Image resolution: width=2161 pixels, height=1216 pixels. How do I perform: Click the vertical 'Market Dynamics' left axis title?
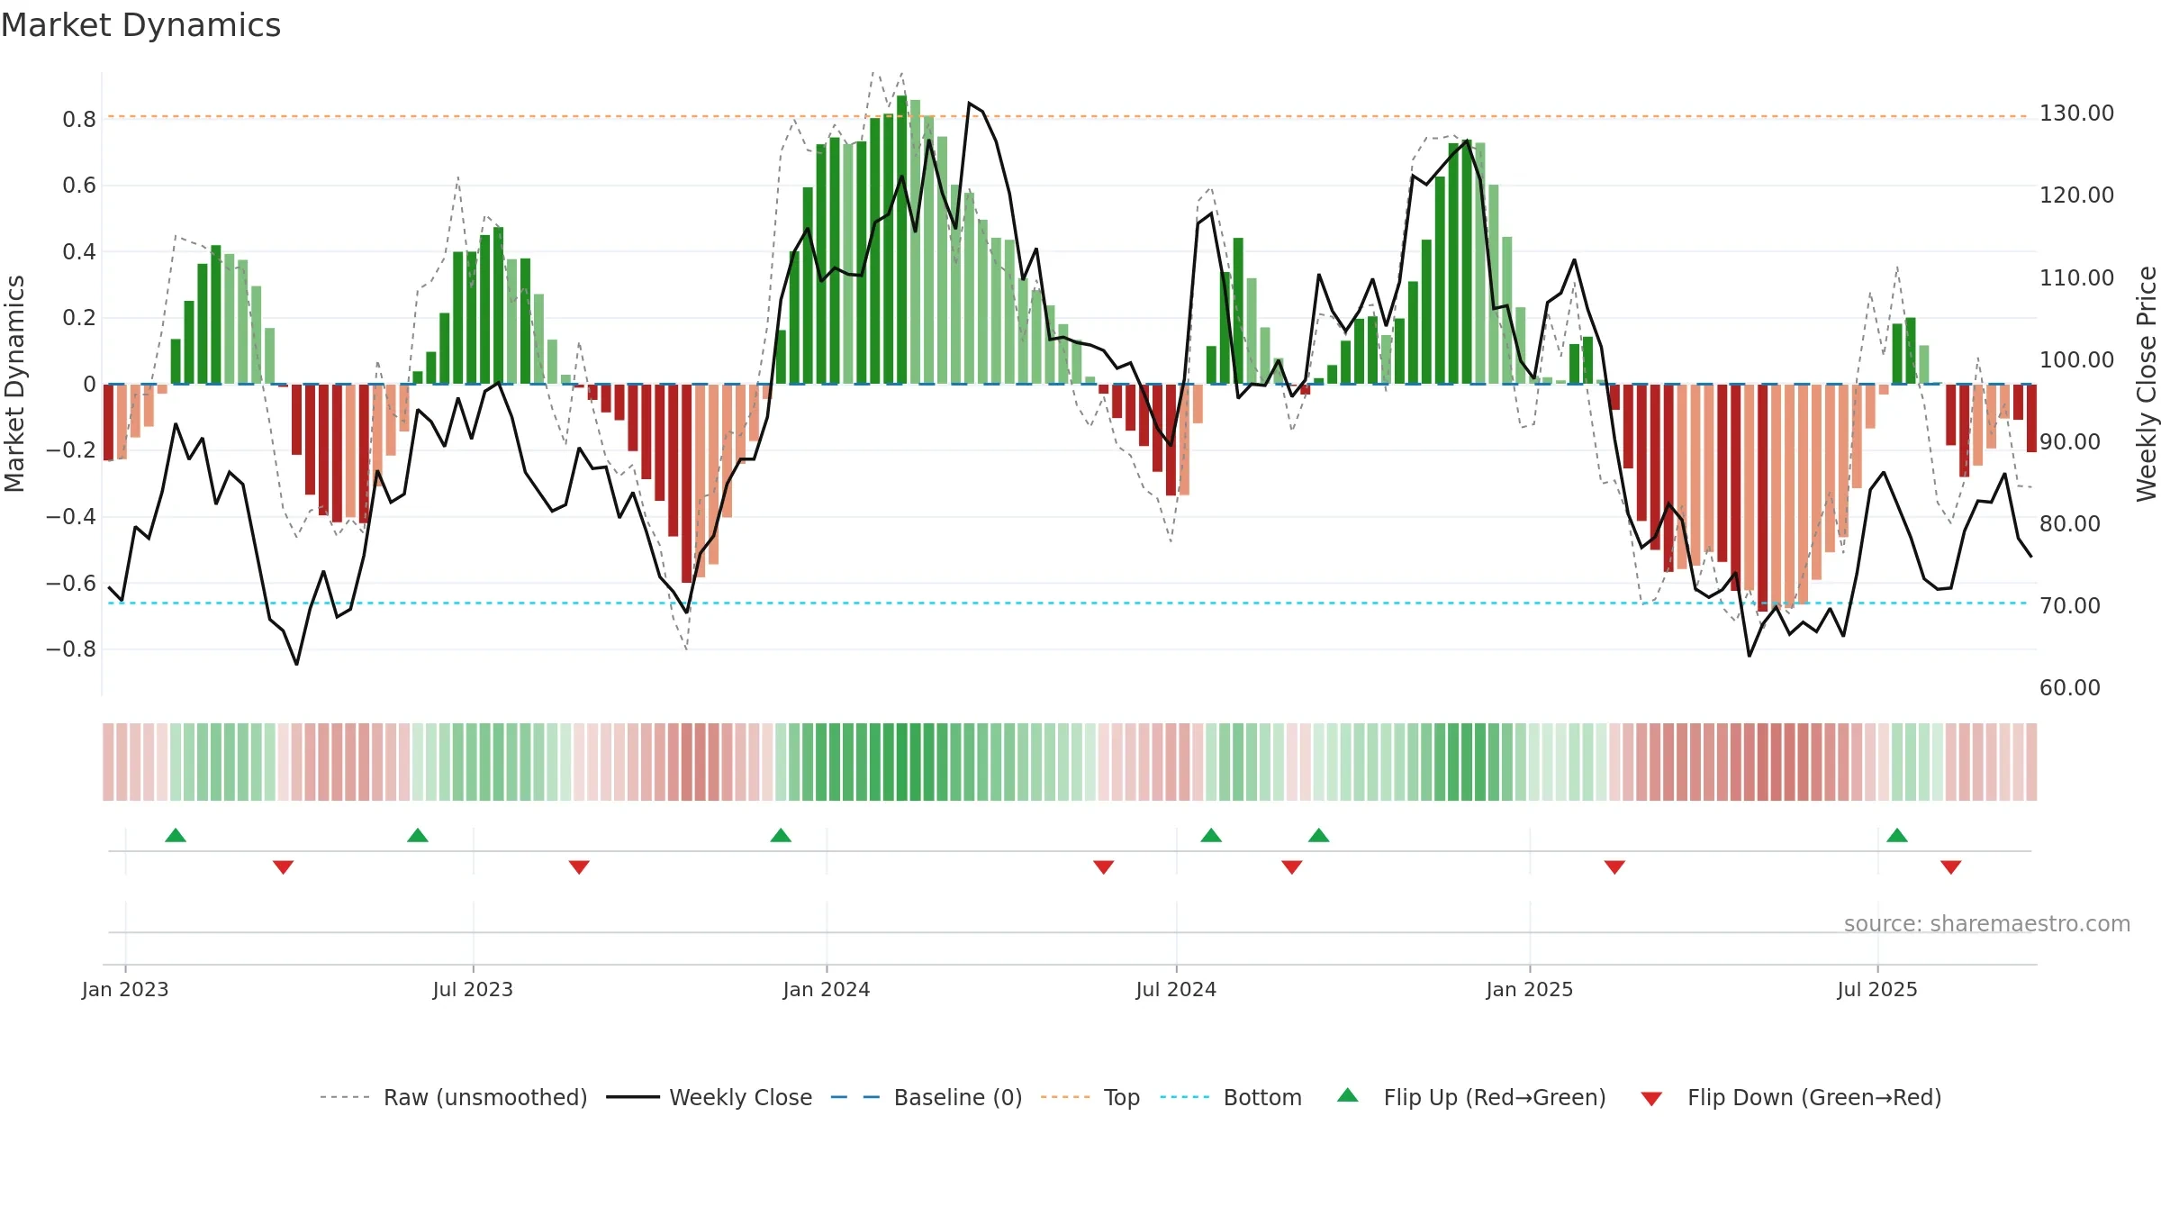point(14,384)
